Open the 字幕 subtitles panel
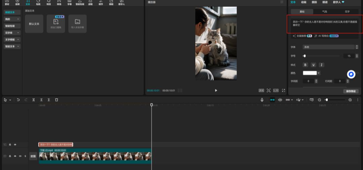Viewport: 363px width, 170px height. coord(70,3)
